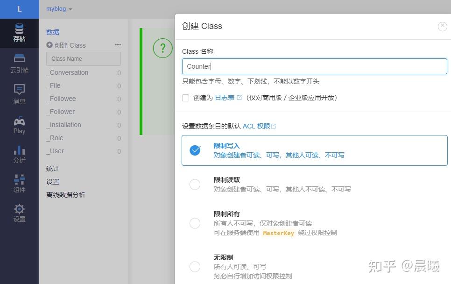
Task: Select the _User class entry
Action: (x=55, y=151)
